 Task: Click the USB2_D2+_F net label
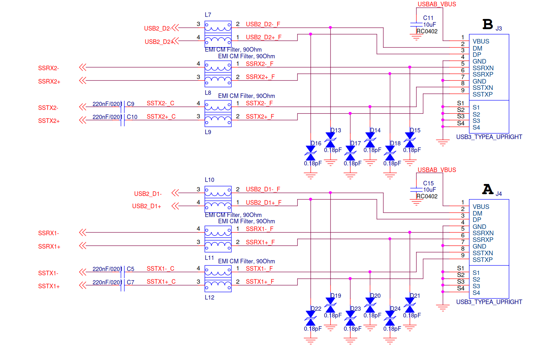[x=263, y=37]
